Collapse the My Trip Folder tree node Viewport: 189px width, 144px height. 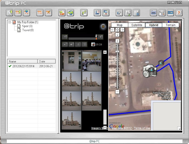pos(10,22)
